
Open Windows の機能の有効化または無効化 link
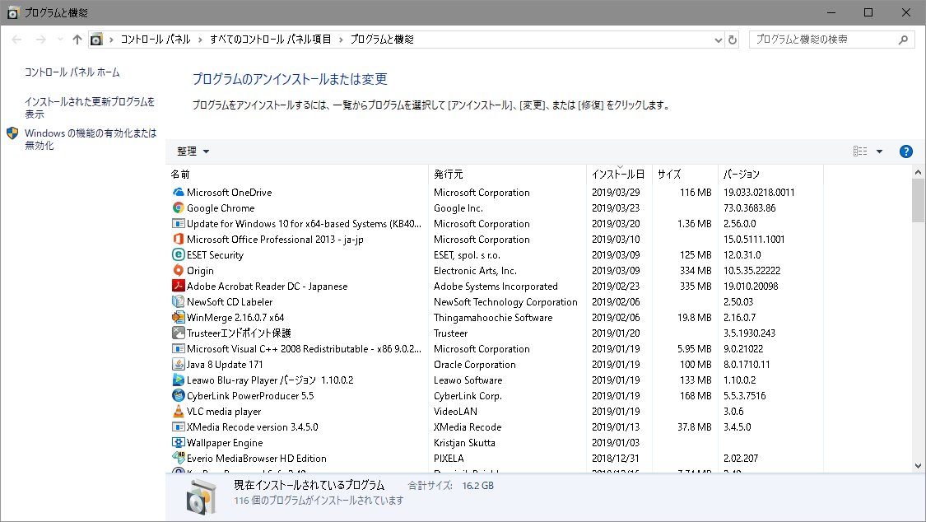pos(91,139)
